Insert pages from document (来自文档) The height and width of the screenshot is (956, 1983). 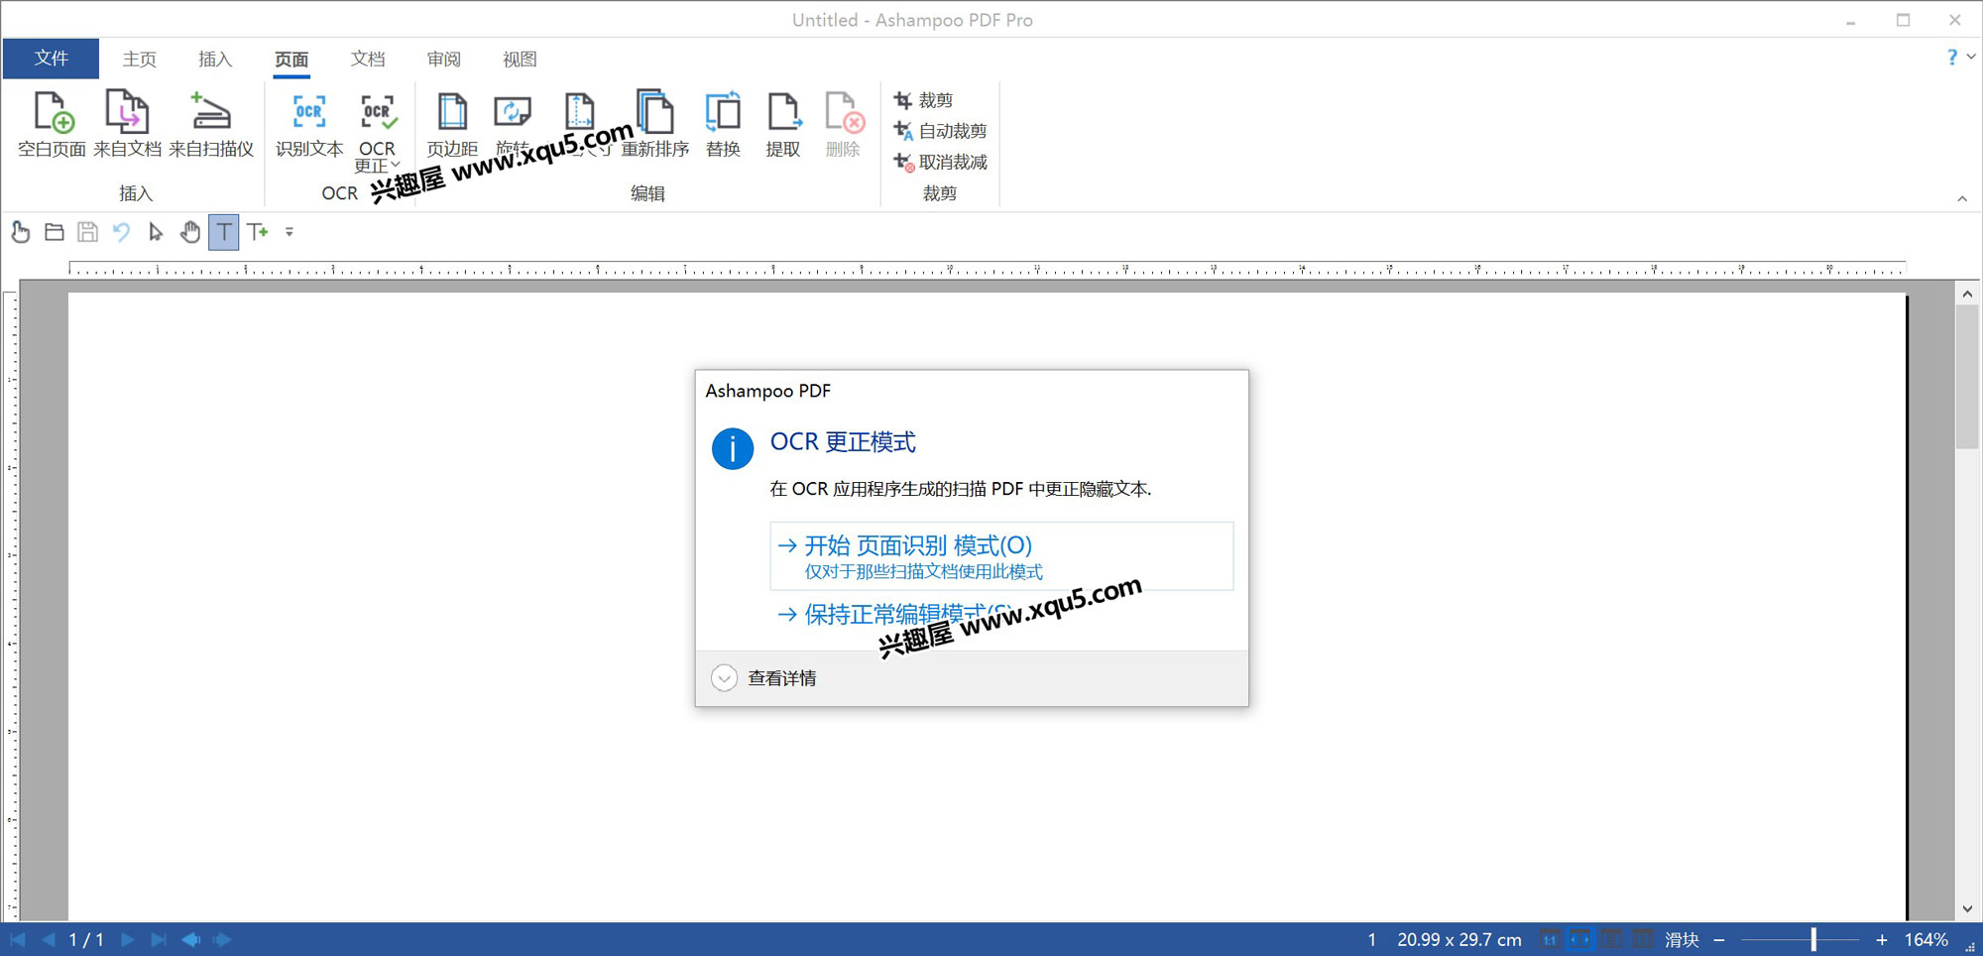point(127,124)
